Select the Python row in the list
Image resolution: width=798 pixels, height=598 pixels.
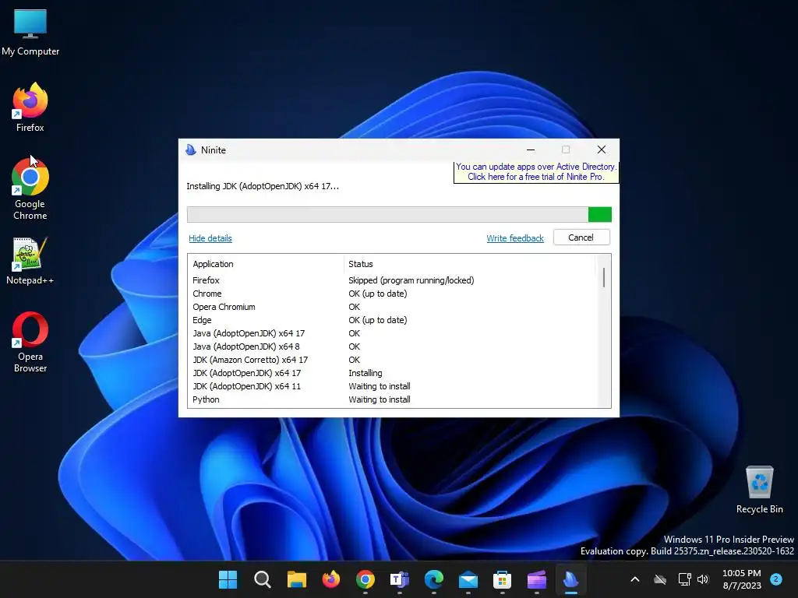click(392, 399)
